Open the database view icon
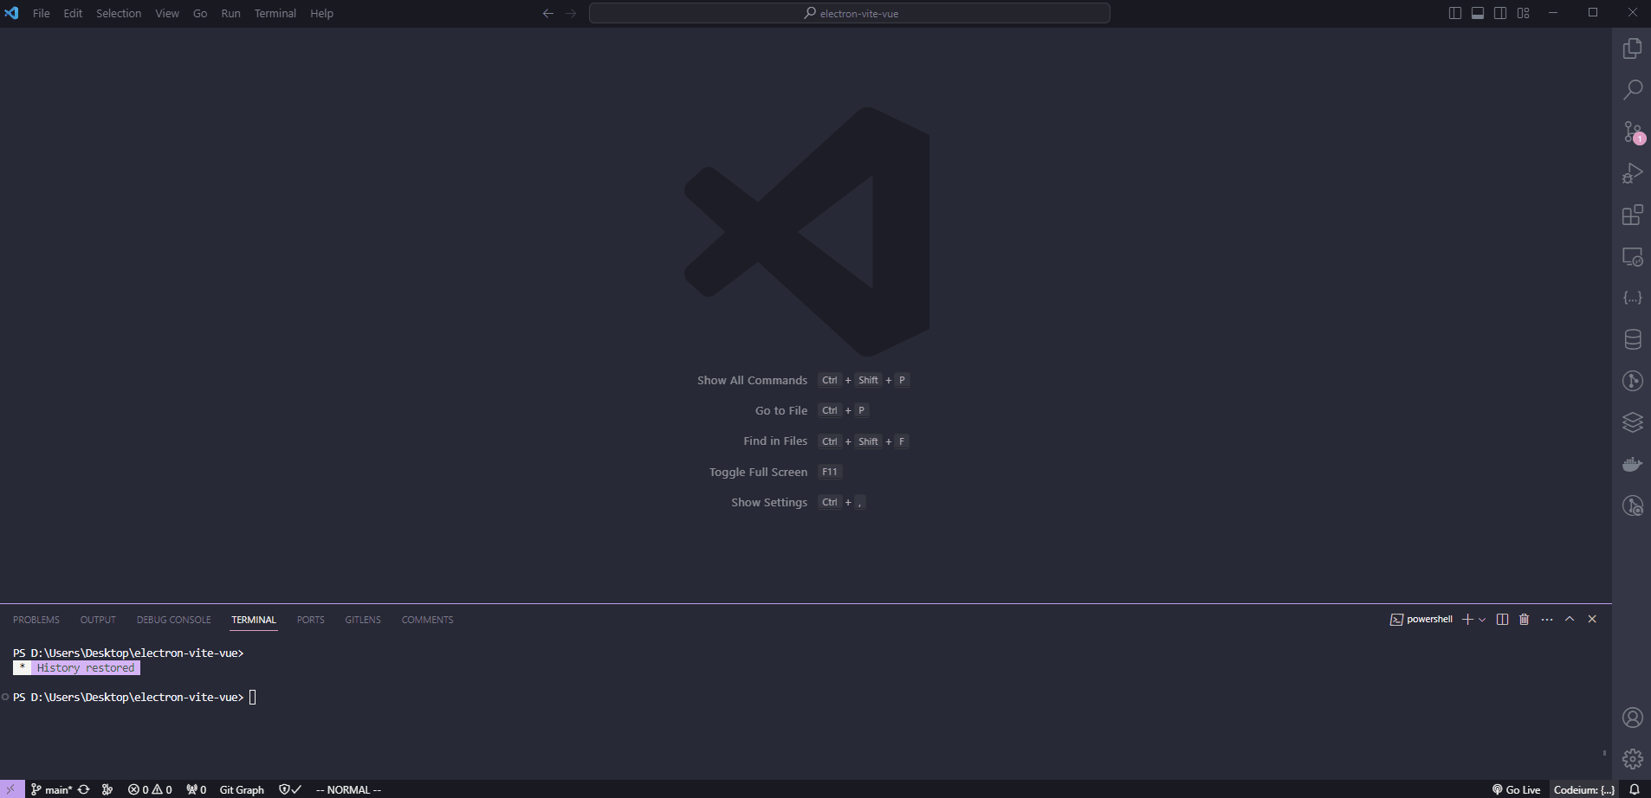 click(x=1633, y=339)
